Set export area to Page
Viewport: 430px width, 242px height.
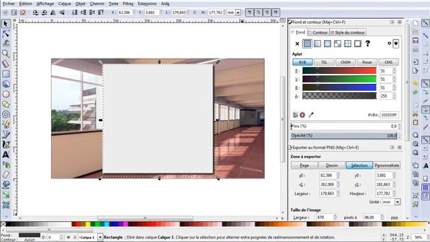304,165
